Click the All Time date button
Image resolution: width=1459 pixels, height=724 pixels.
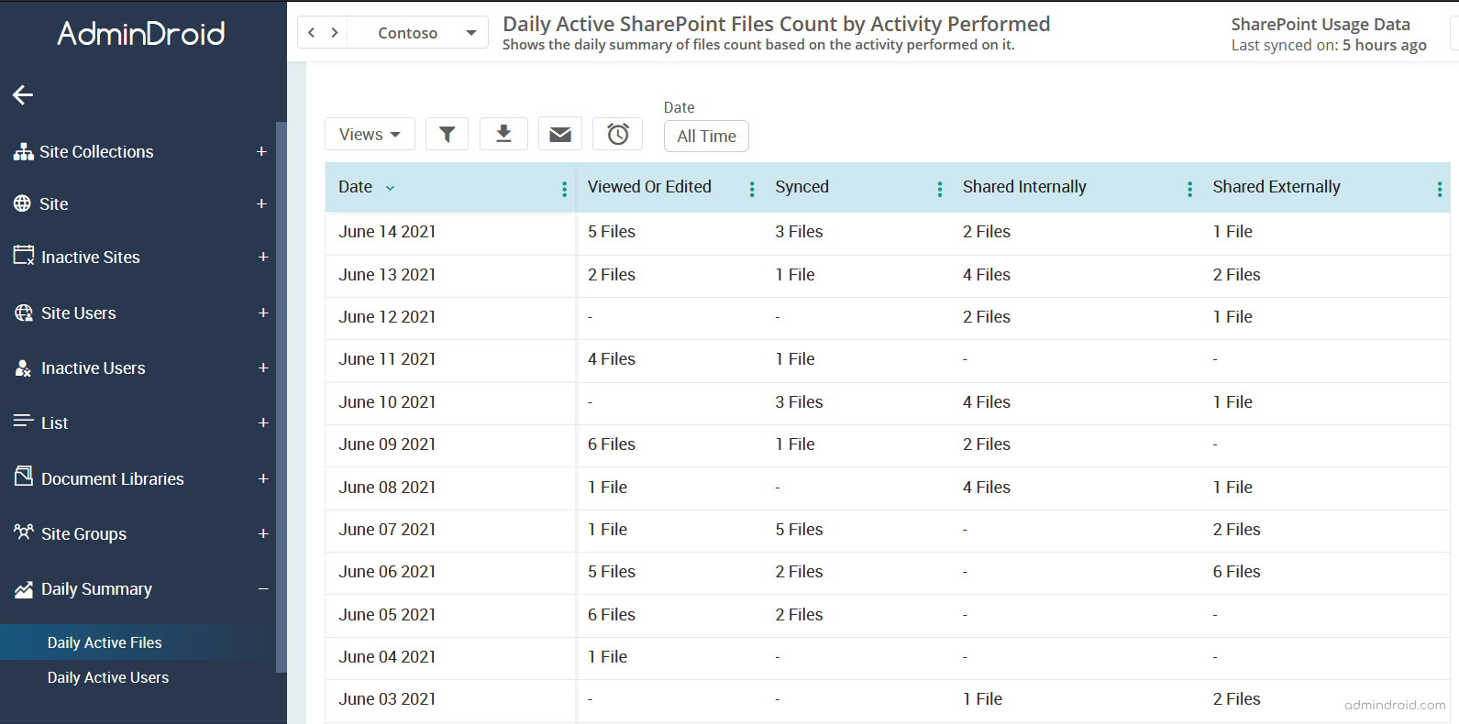(x=706, y=137)
